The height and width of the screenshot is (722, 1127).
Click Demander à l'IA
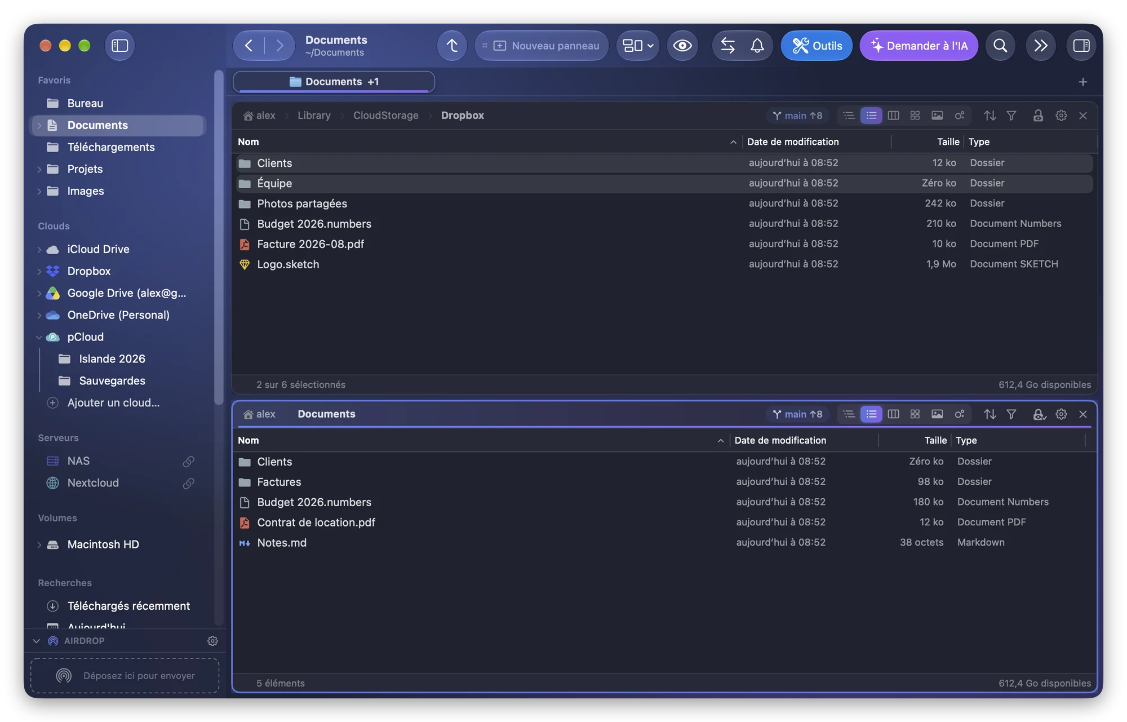pyautogui.click(x=919, y=46)
